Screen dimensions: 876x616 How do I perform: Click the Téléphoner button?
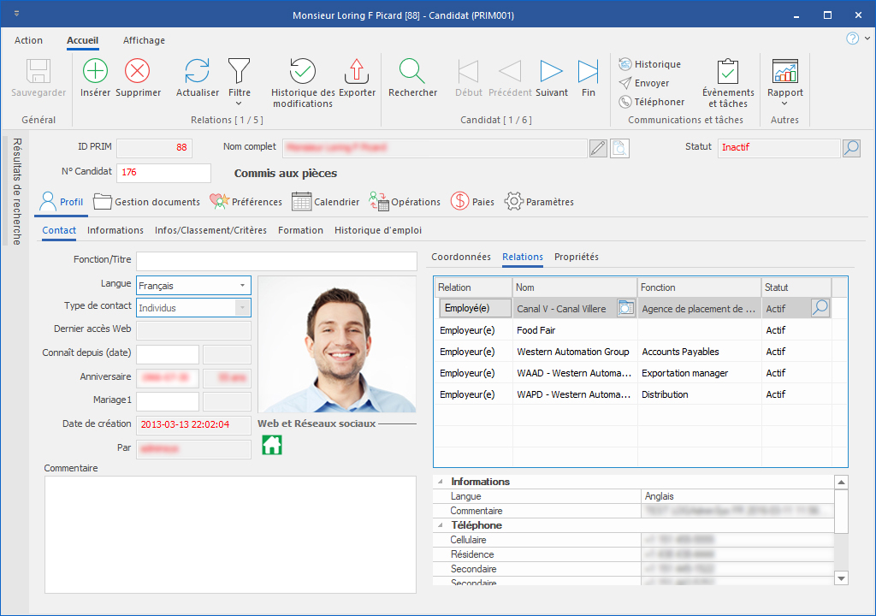pyautogui.click(x=651, y=102)
